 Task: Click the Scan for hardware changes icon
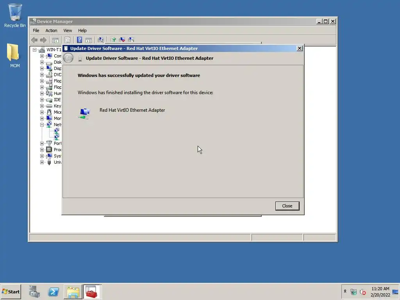[101, 40]
